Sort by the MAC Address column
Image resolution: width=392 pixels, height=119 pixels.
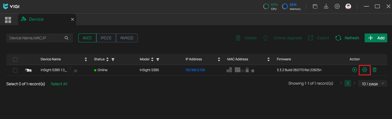point(269,59)
